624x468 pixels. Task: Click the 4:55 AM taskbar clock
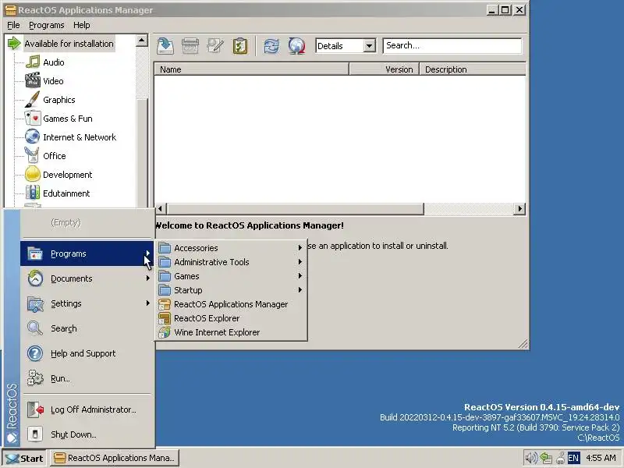[x=601, y=458]
